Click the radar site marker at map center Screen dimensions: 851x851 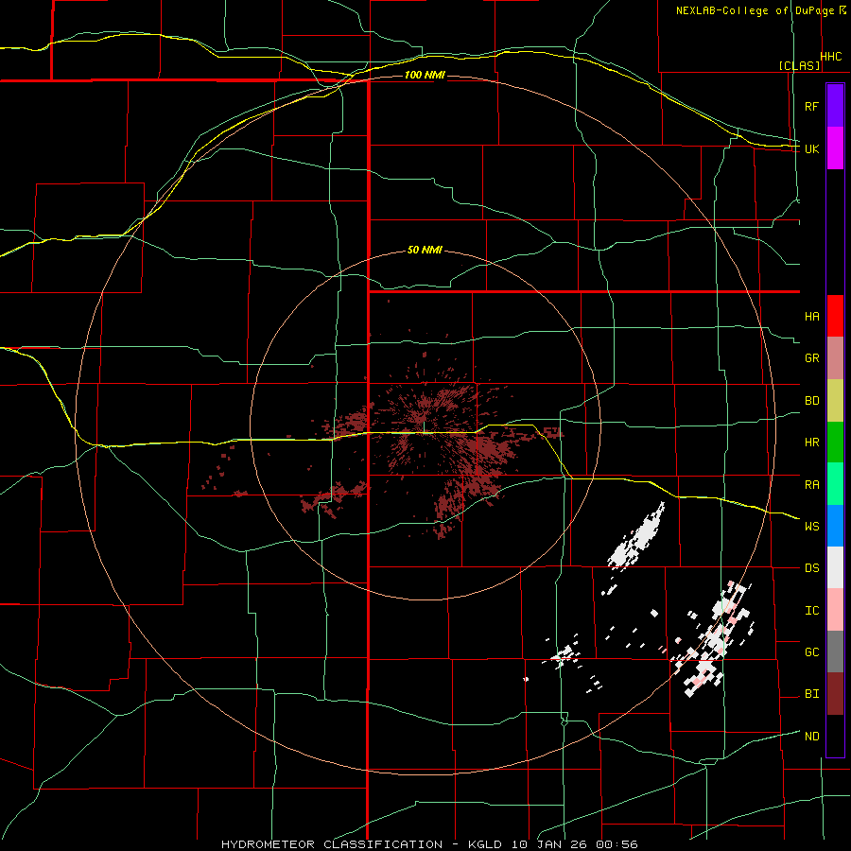coord(424,427)
